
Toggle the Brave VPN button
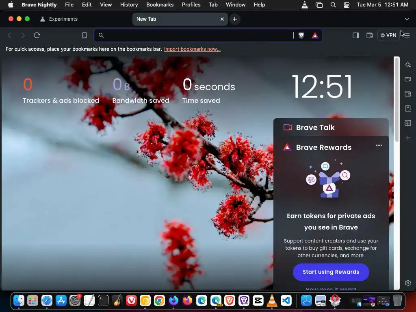388,35
